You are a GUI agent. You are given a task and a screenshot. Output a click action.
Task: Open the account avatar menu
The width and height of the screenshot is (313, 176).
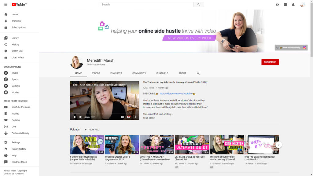click(303, 4)
